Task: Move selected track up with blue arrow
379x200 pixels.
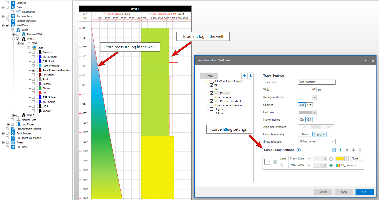Action: [x=245, y=76]
